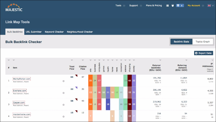Go to Plans & Pricing

coord(154,5)
